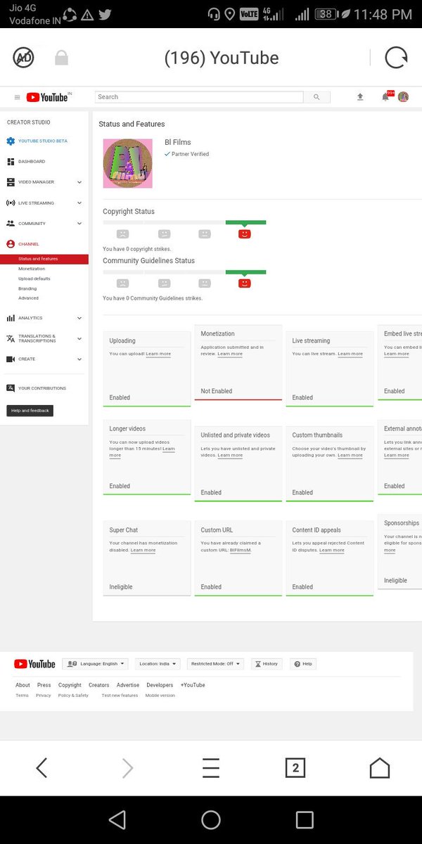Click the YouTube Studio Beta gear icon
The width and height of the screenshot is (422, 844).
(11, 141)
